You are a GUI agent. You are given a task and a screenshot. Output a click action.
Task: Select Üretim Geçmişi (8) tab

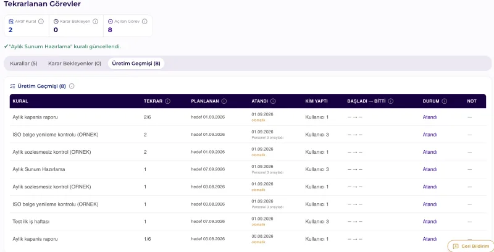136,64
